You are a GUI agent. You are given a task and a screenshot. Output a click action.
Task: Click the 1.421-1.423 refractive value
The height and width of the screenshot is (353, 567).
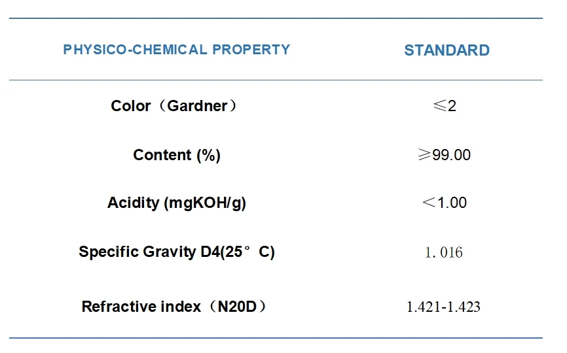pos(444,307)
